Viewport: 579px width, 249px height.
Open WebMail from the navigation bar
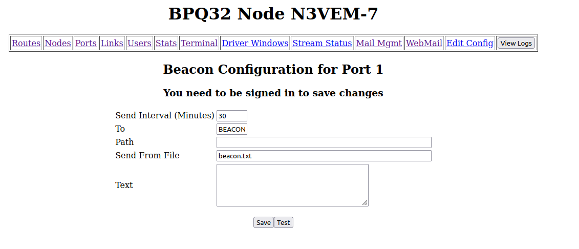(424, 43)
